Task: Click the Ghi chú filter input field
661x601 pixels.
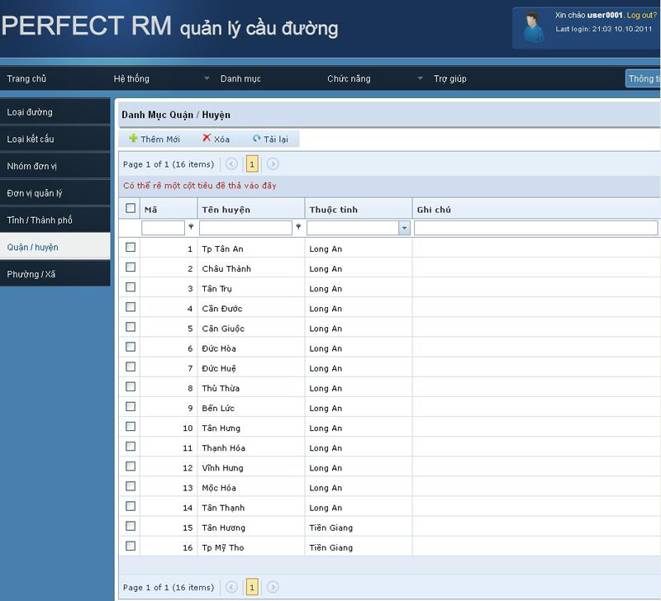Action: click(535, 228)
